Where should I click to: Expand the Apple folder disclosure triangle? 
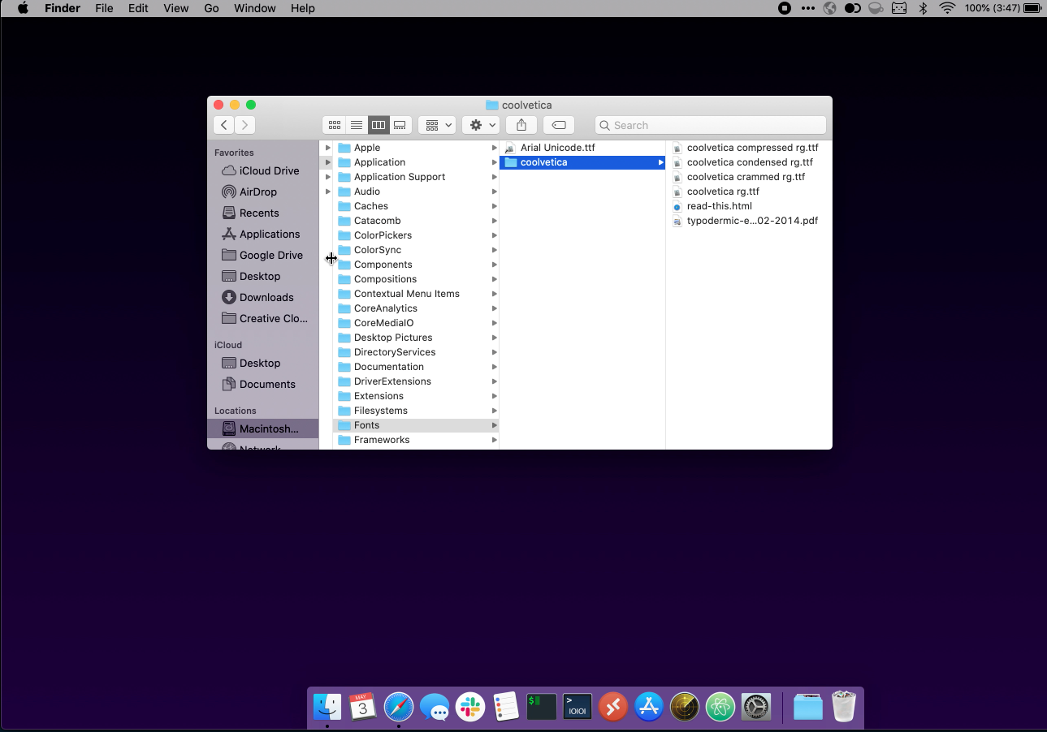point(328,148)
